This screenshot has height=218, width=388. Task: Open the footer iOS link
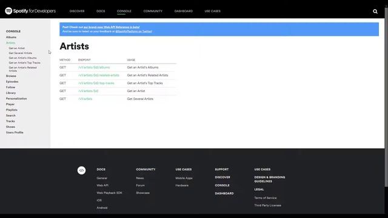click(99, 200)
